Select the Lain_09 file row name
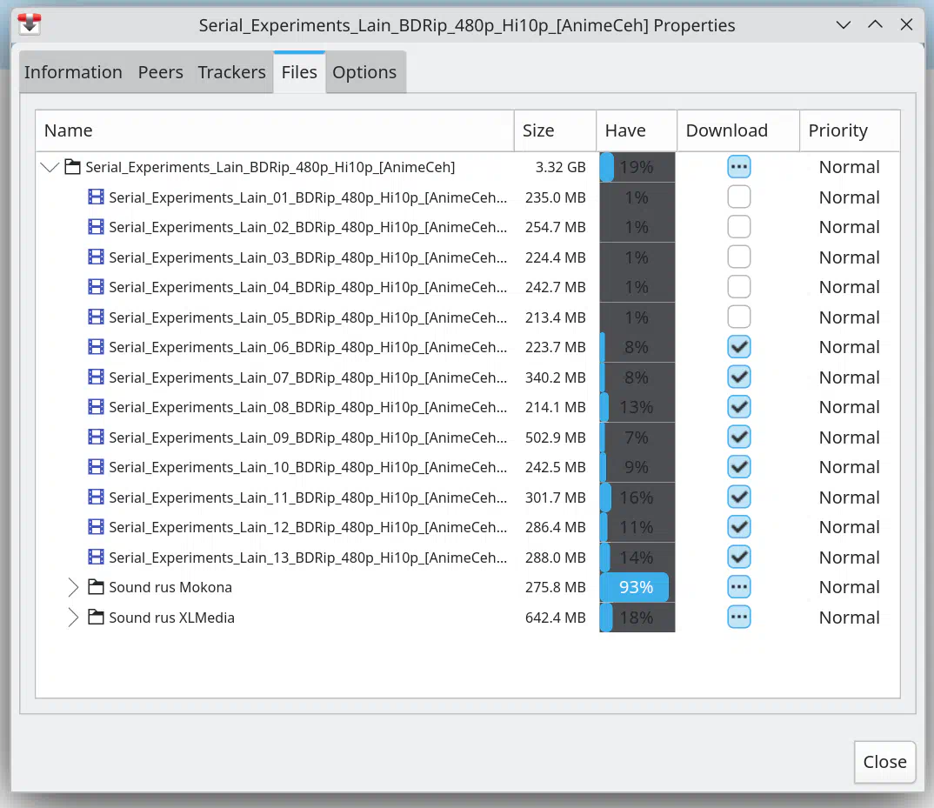Viewport: 934px width, 808px height. [308, 437]
